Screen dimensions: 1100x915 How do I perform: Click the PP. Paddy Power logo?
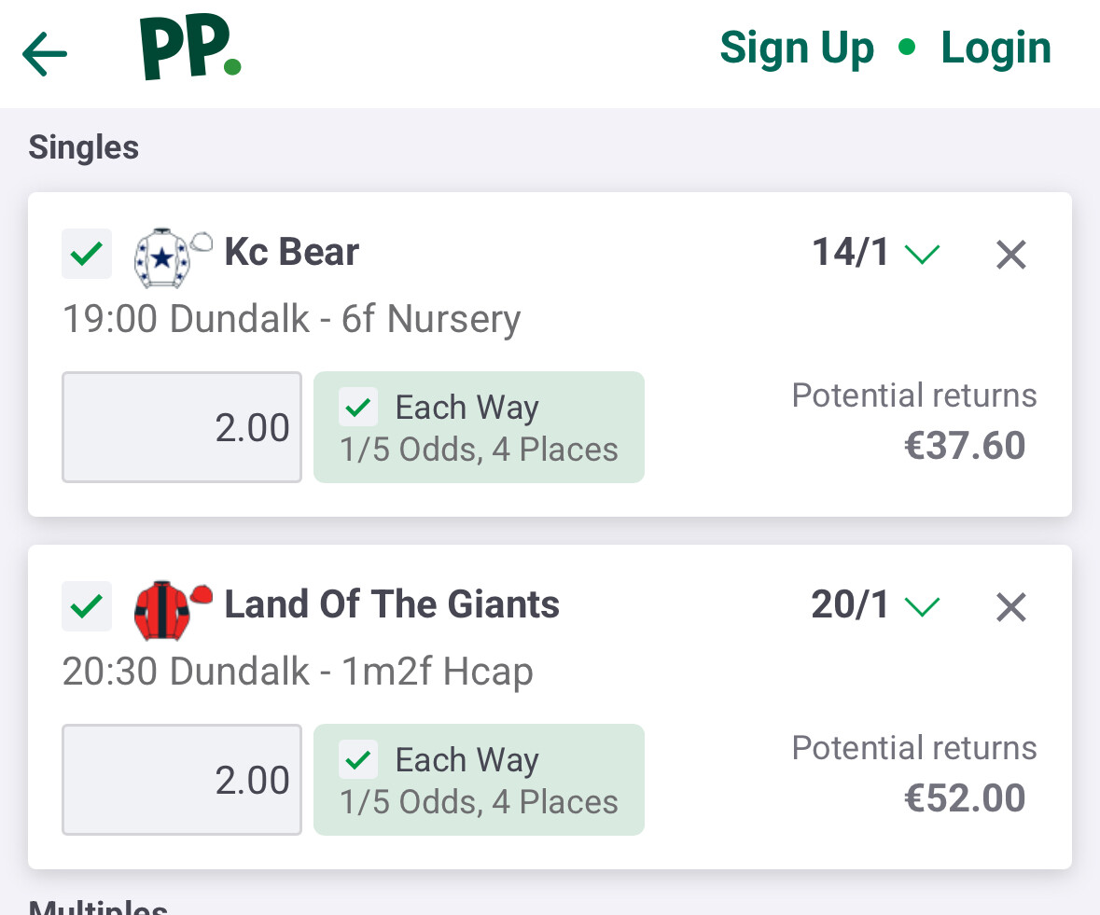pyautogui.click(x=190, y=49)
